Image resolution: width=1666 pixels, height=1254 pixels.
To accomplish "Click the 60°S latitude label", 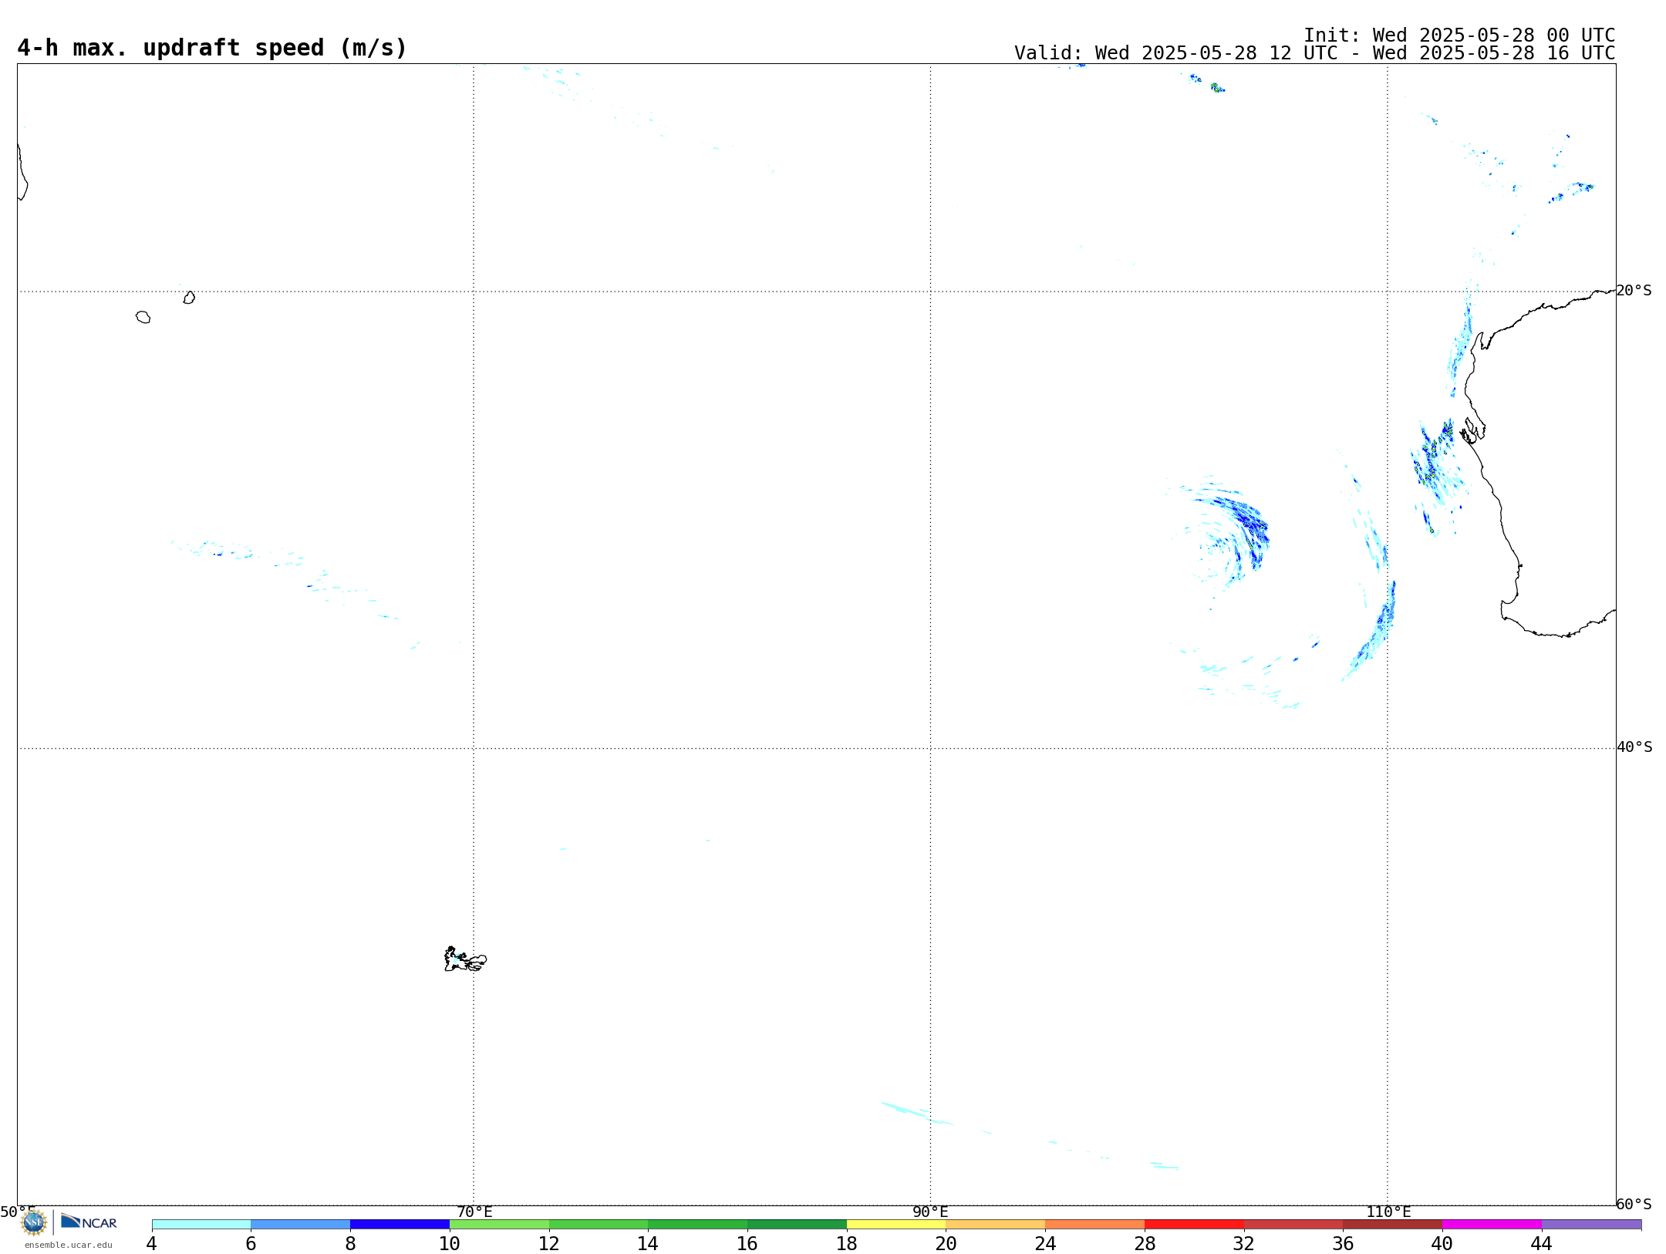I will (x=1634, y=1204).
